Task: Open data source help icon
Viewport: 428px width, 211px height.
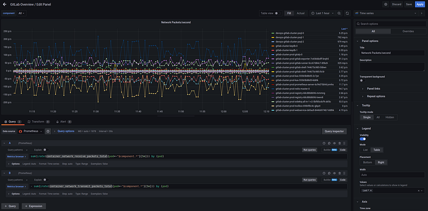Action: coord(48,131)
